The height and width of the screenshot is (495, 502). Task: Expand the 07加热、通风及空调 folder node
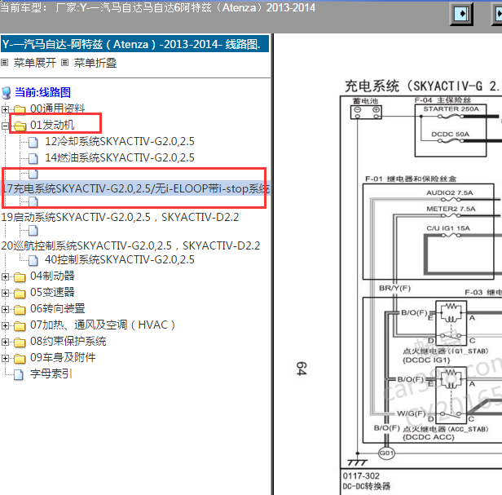[x=5, y=325]
